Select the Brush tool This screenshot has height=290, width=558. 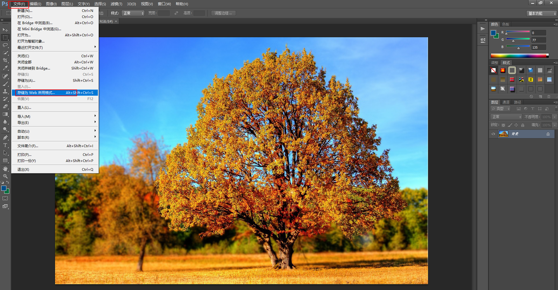point(5,84)
